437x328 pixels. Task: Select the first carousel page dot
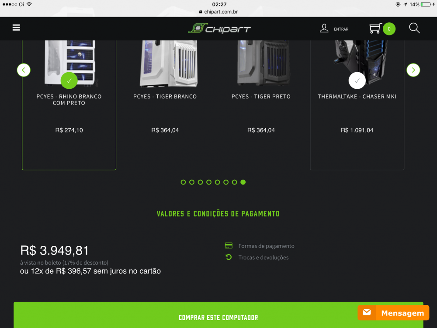[x=183, y=182]
